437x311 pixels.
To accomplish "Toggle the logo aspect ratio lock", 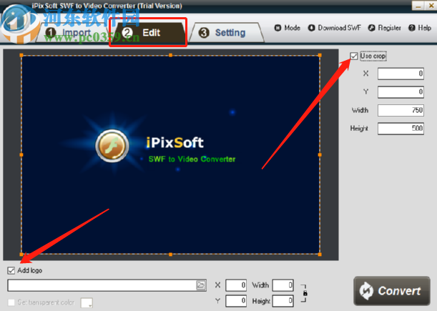I will point(305,293).
